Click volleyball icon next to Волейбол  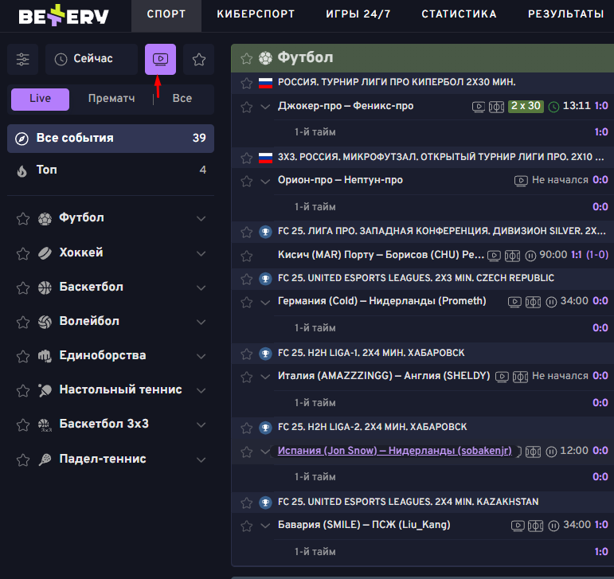click(45, 322)
